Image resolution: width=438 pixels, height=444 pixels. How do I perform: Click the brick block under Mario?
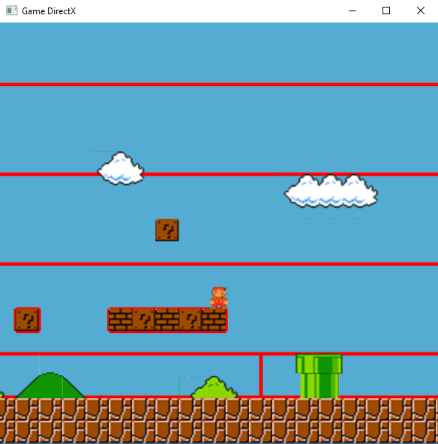pyautogui.click(x=214, y=319)
